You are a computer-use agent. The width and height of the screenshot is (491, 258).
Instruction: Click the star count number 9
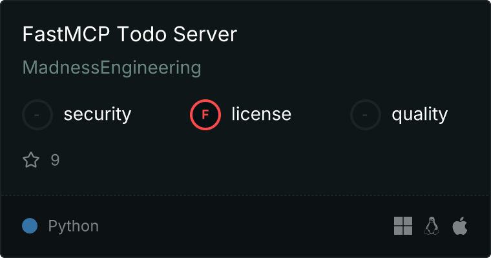point(55,160)
